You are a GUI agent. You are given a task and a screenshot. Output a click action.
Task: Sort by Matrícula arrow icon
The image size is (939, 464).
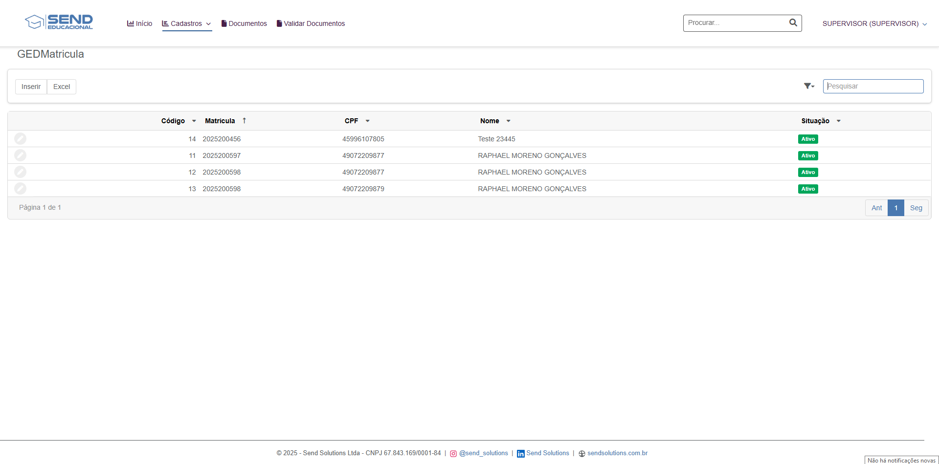pos(244,121)
